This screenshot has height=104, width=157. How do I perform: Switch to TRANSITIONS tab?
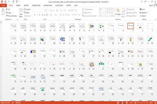click(x=36, y=5)
